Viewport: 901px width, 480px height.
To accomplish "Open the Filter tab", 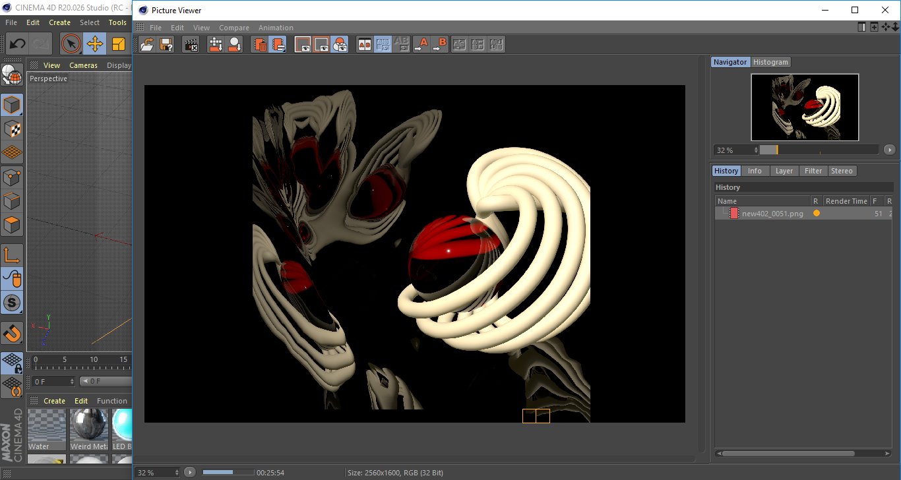I will pyautogui.click(x=813, y=171).
